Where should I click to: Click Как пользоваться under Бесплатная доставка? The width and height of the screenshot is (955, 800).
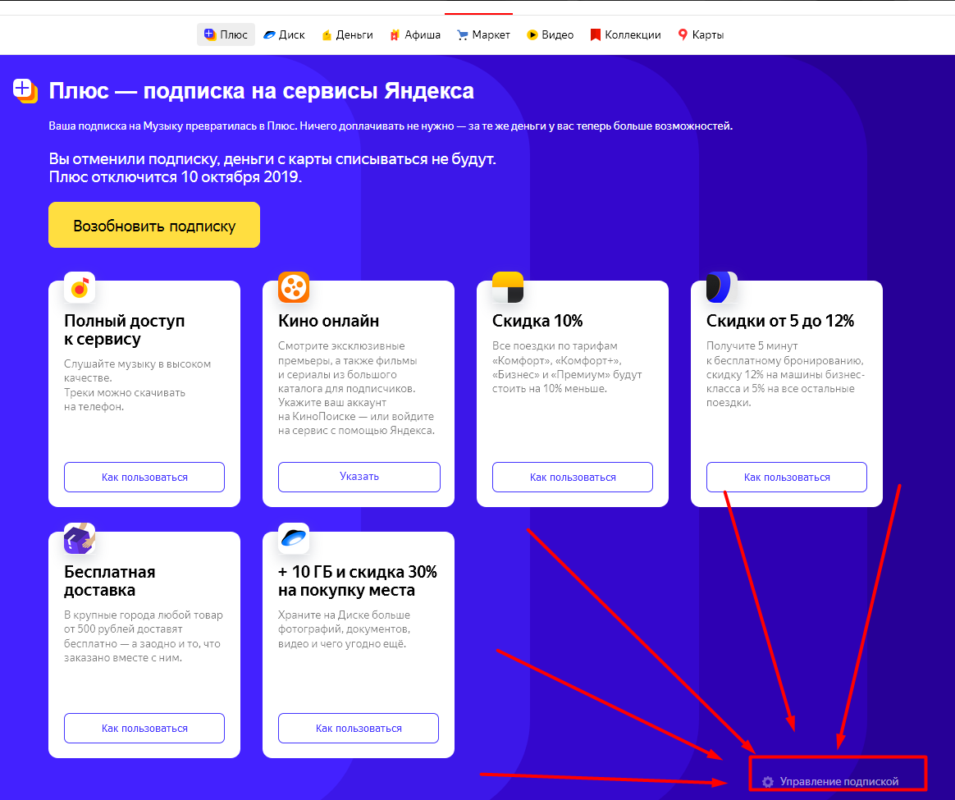click(144, 728)
